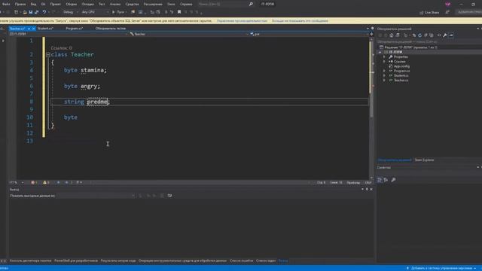Click the Live Share button
The image size is (482, 271).
click(x=429, y=12)
